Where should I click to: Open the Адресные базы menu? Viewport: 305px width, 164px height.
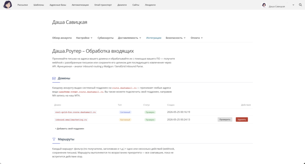click(58, 5)
